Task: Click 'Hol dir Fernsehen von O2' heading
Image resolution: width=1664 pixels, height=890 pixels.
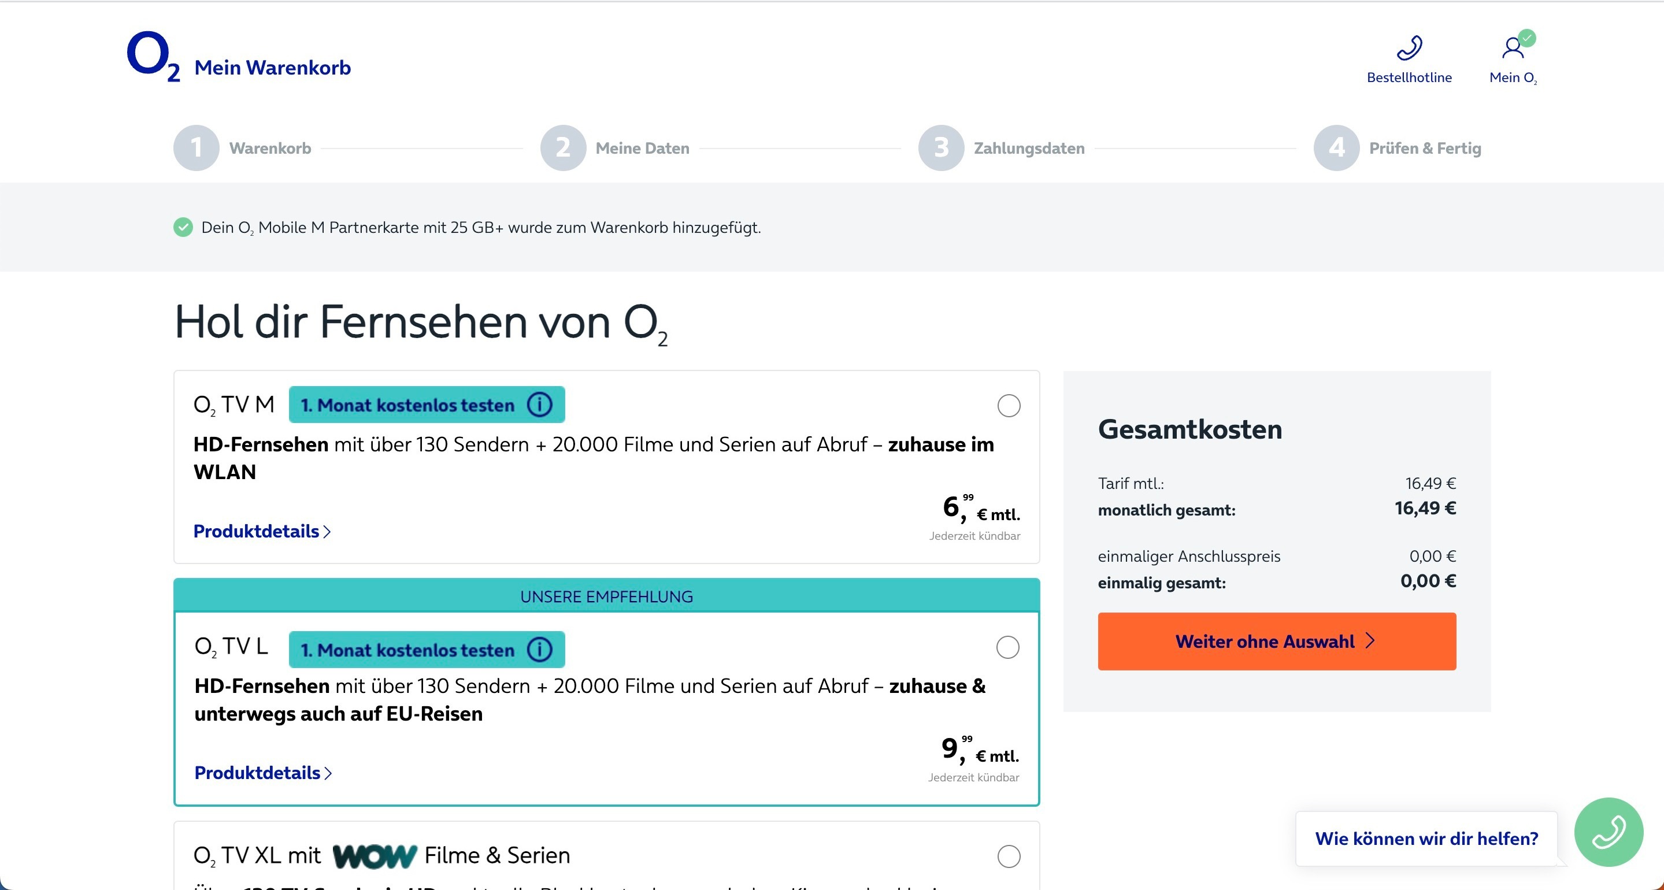Action: coord(421,323)
